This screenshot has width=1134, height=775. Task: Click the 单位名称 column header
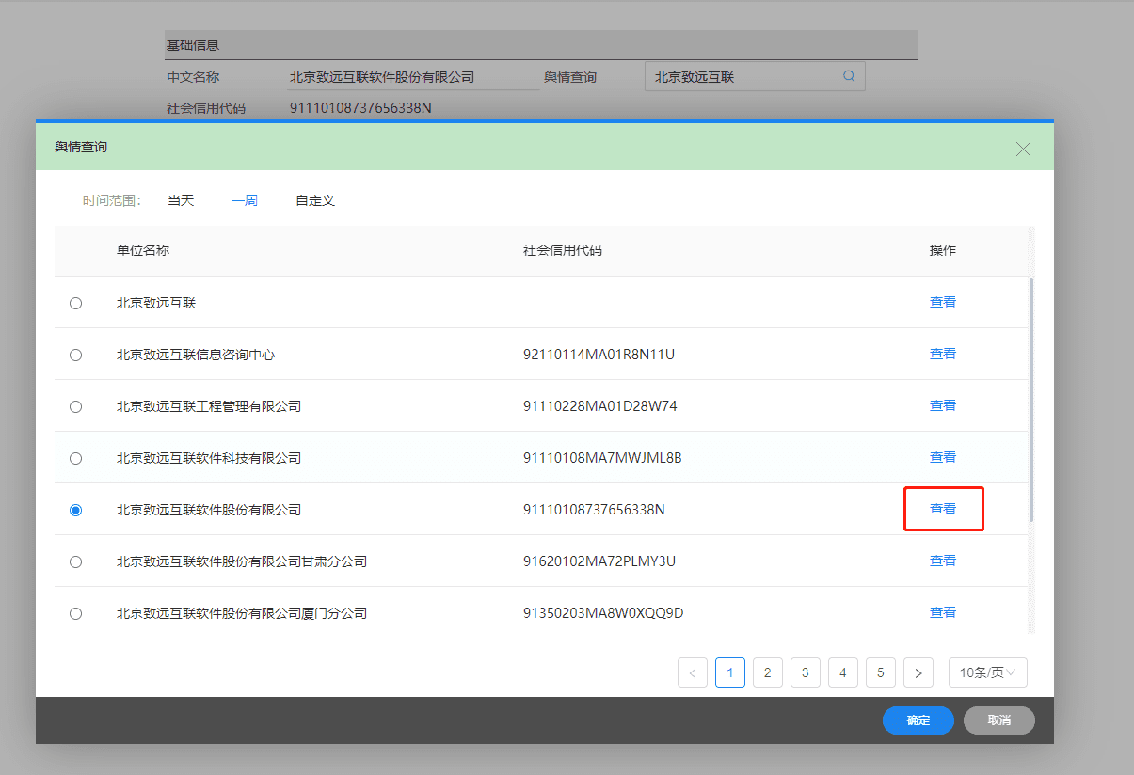[x=143, y=250]
